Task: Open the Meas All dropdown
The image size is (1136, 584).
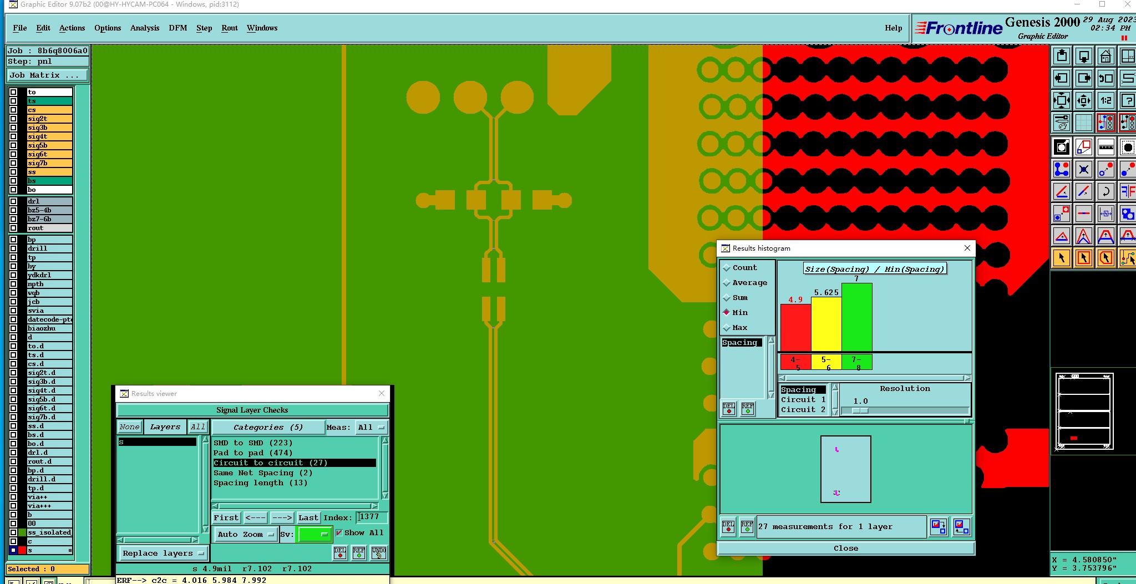Action: point(371,428)
